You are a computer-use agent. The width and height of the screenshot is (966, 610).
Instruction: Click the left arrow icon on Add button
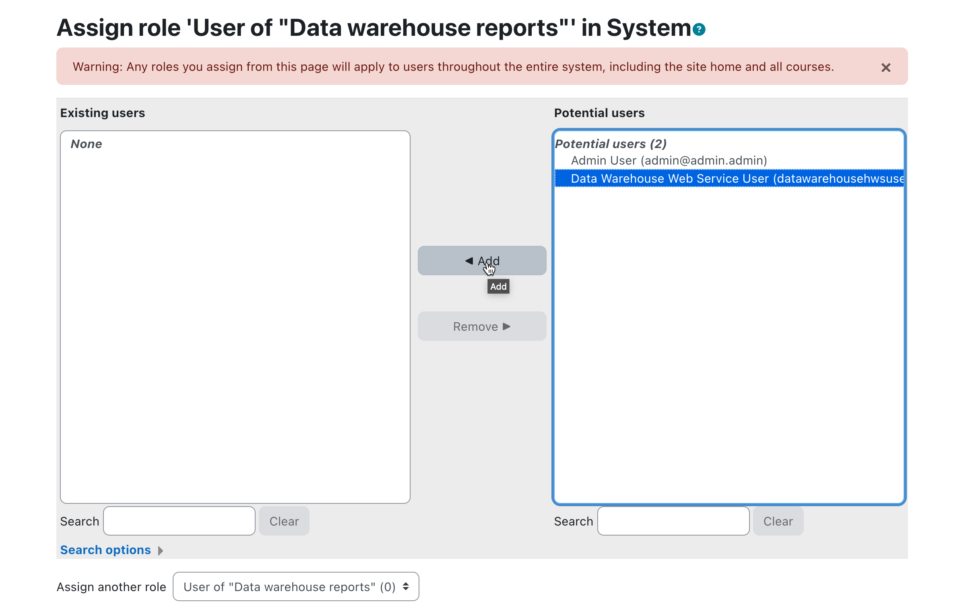(x=469, y=261)
